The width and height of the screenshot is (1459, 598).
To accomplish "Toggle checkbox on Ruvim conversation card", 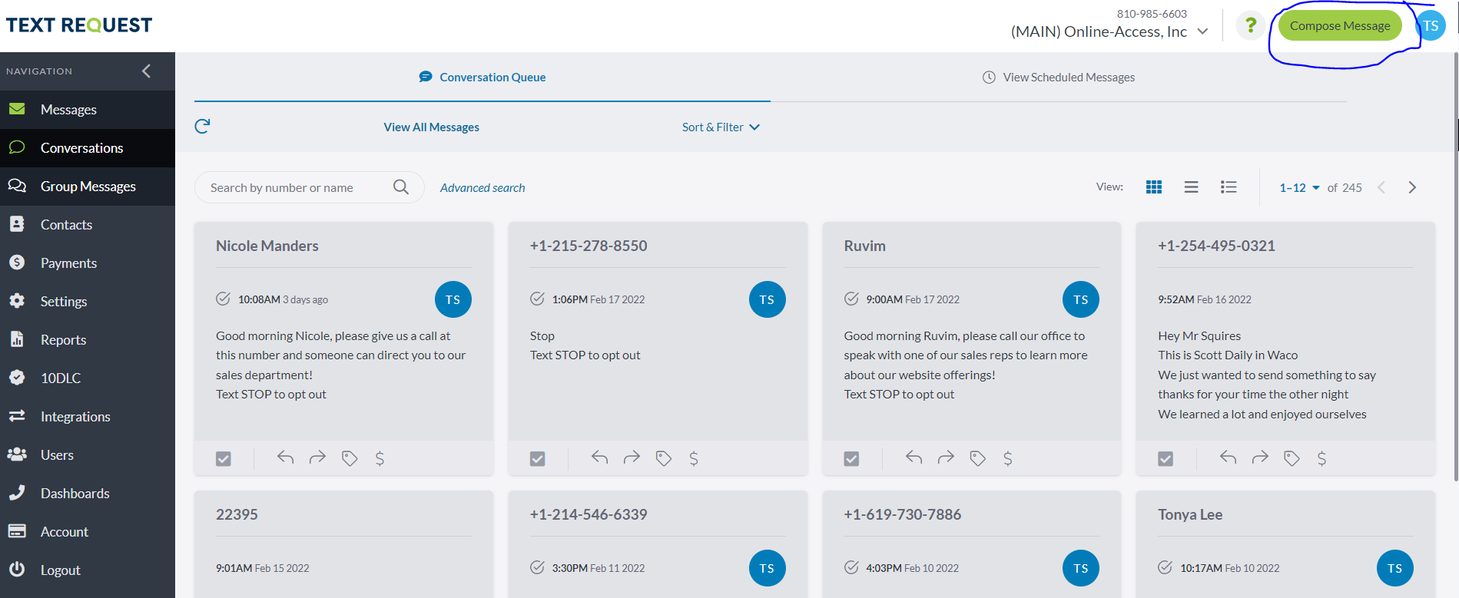I will coord(851,459).
